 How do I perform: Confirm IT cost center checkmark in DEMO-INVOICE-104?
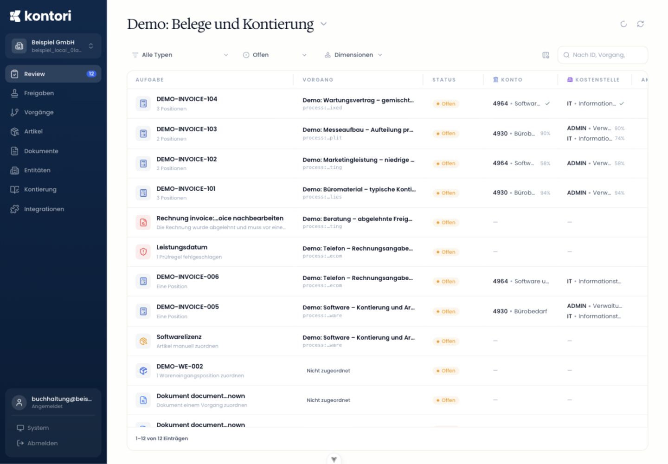pos(622,103)
